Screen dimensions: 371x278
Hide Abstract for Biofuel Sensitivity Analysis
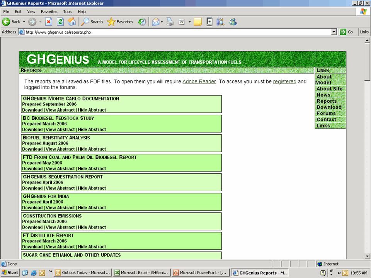point(92,149)
